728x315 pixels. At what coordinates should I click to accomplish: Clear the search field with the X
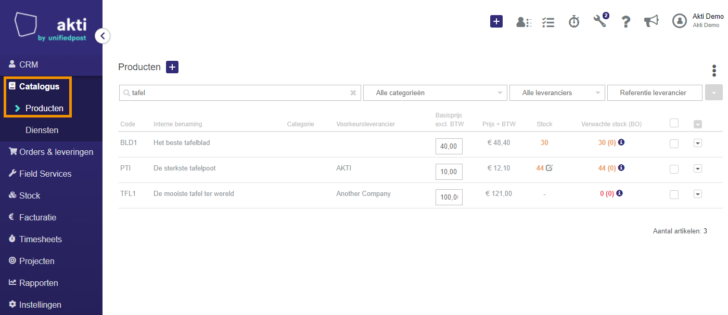click(353, 93)
